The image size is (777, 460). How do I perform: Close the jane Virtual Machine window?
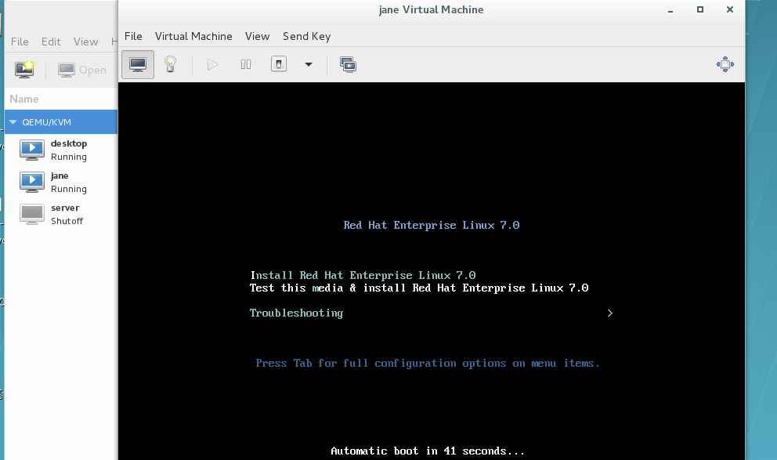tap(730, 9)
